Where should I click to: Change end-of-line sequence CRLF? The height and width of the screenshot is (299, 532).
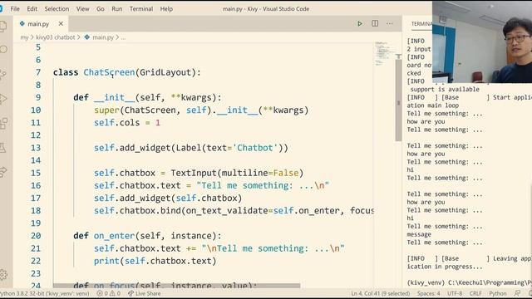coord(475,293)
